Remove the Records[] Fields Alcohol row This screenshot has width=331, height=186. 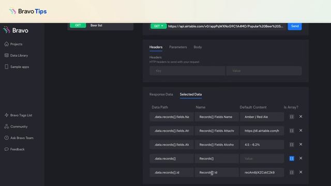[301, 145]
